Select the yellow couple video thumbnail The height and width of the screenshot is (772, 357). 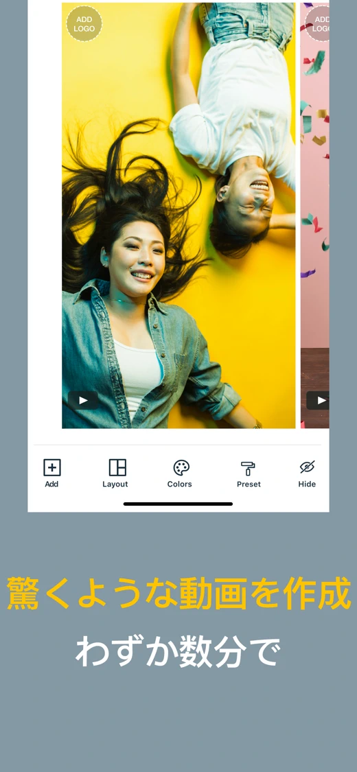178,215
